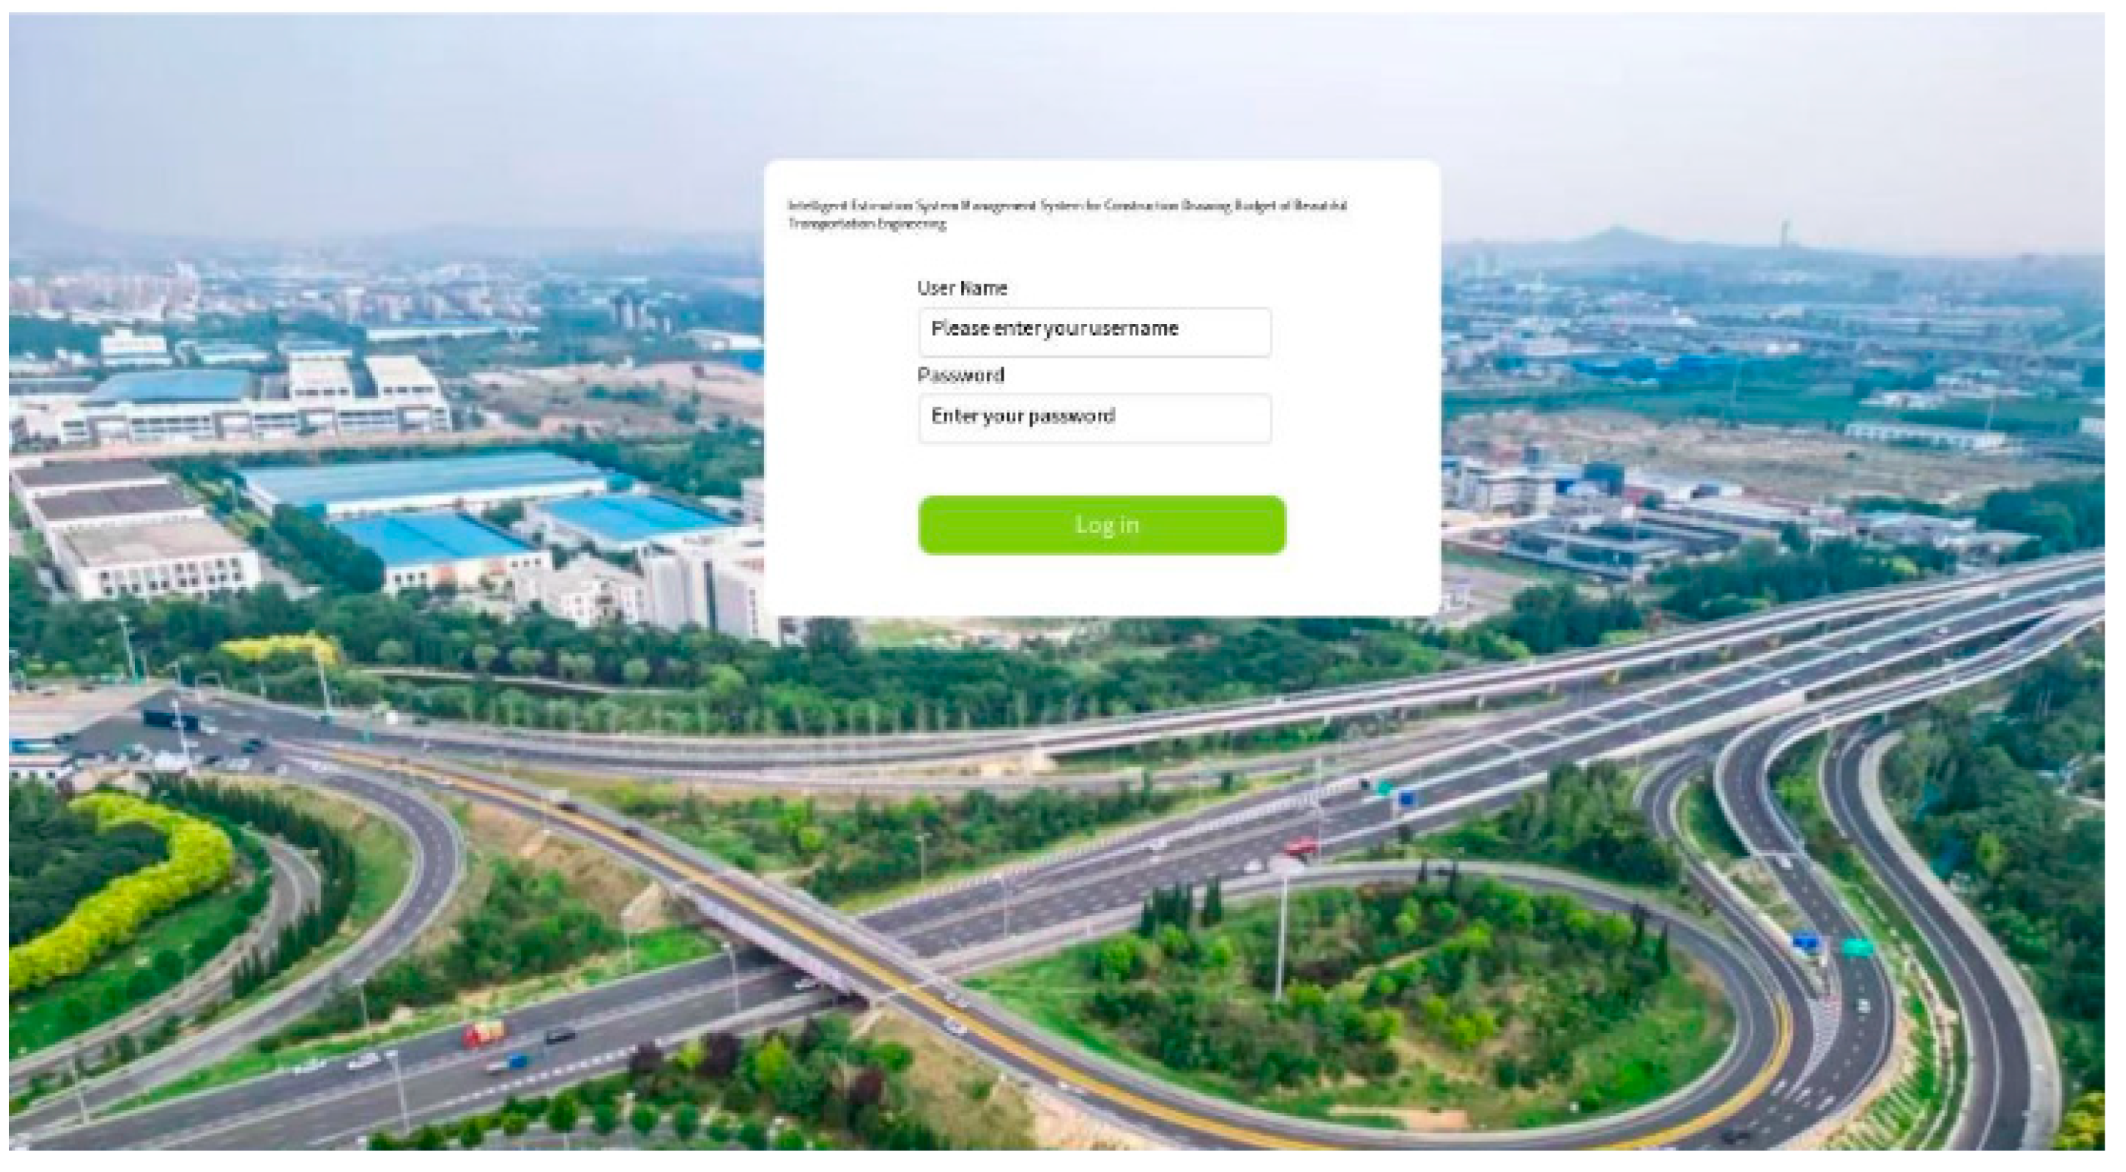Click the "Password" label text
The width and height of the screenshot is (2126, 1172).
[x=961, y=375]
